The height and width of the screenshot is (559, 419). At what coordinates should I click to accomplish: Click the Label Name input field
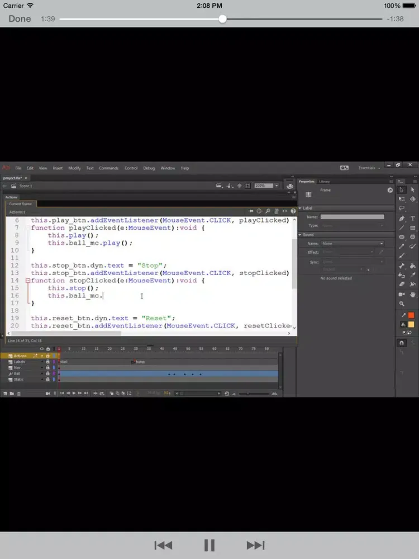pyautogui.click(x=352, y=217)
